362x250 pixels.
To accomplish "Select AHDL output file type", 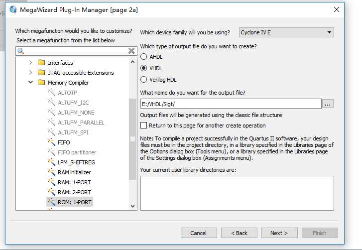I will pyautogui.click(x=143, y=57).
